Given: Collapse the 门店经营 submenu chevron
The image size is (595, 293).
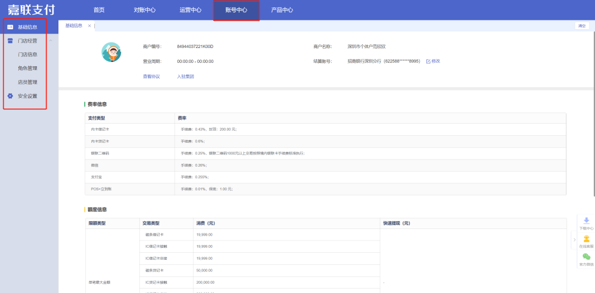Looking at the screenshot, I should pyautogui.click(x=51, y=41).
